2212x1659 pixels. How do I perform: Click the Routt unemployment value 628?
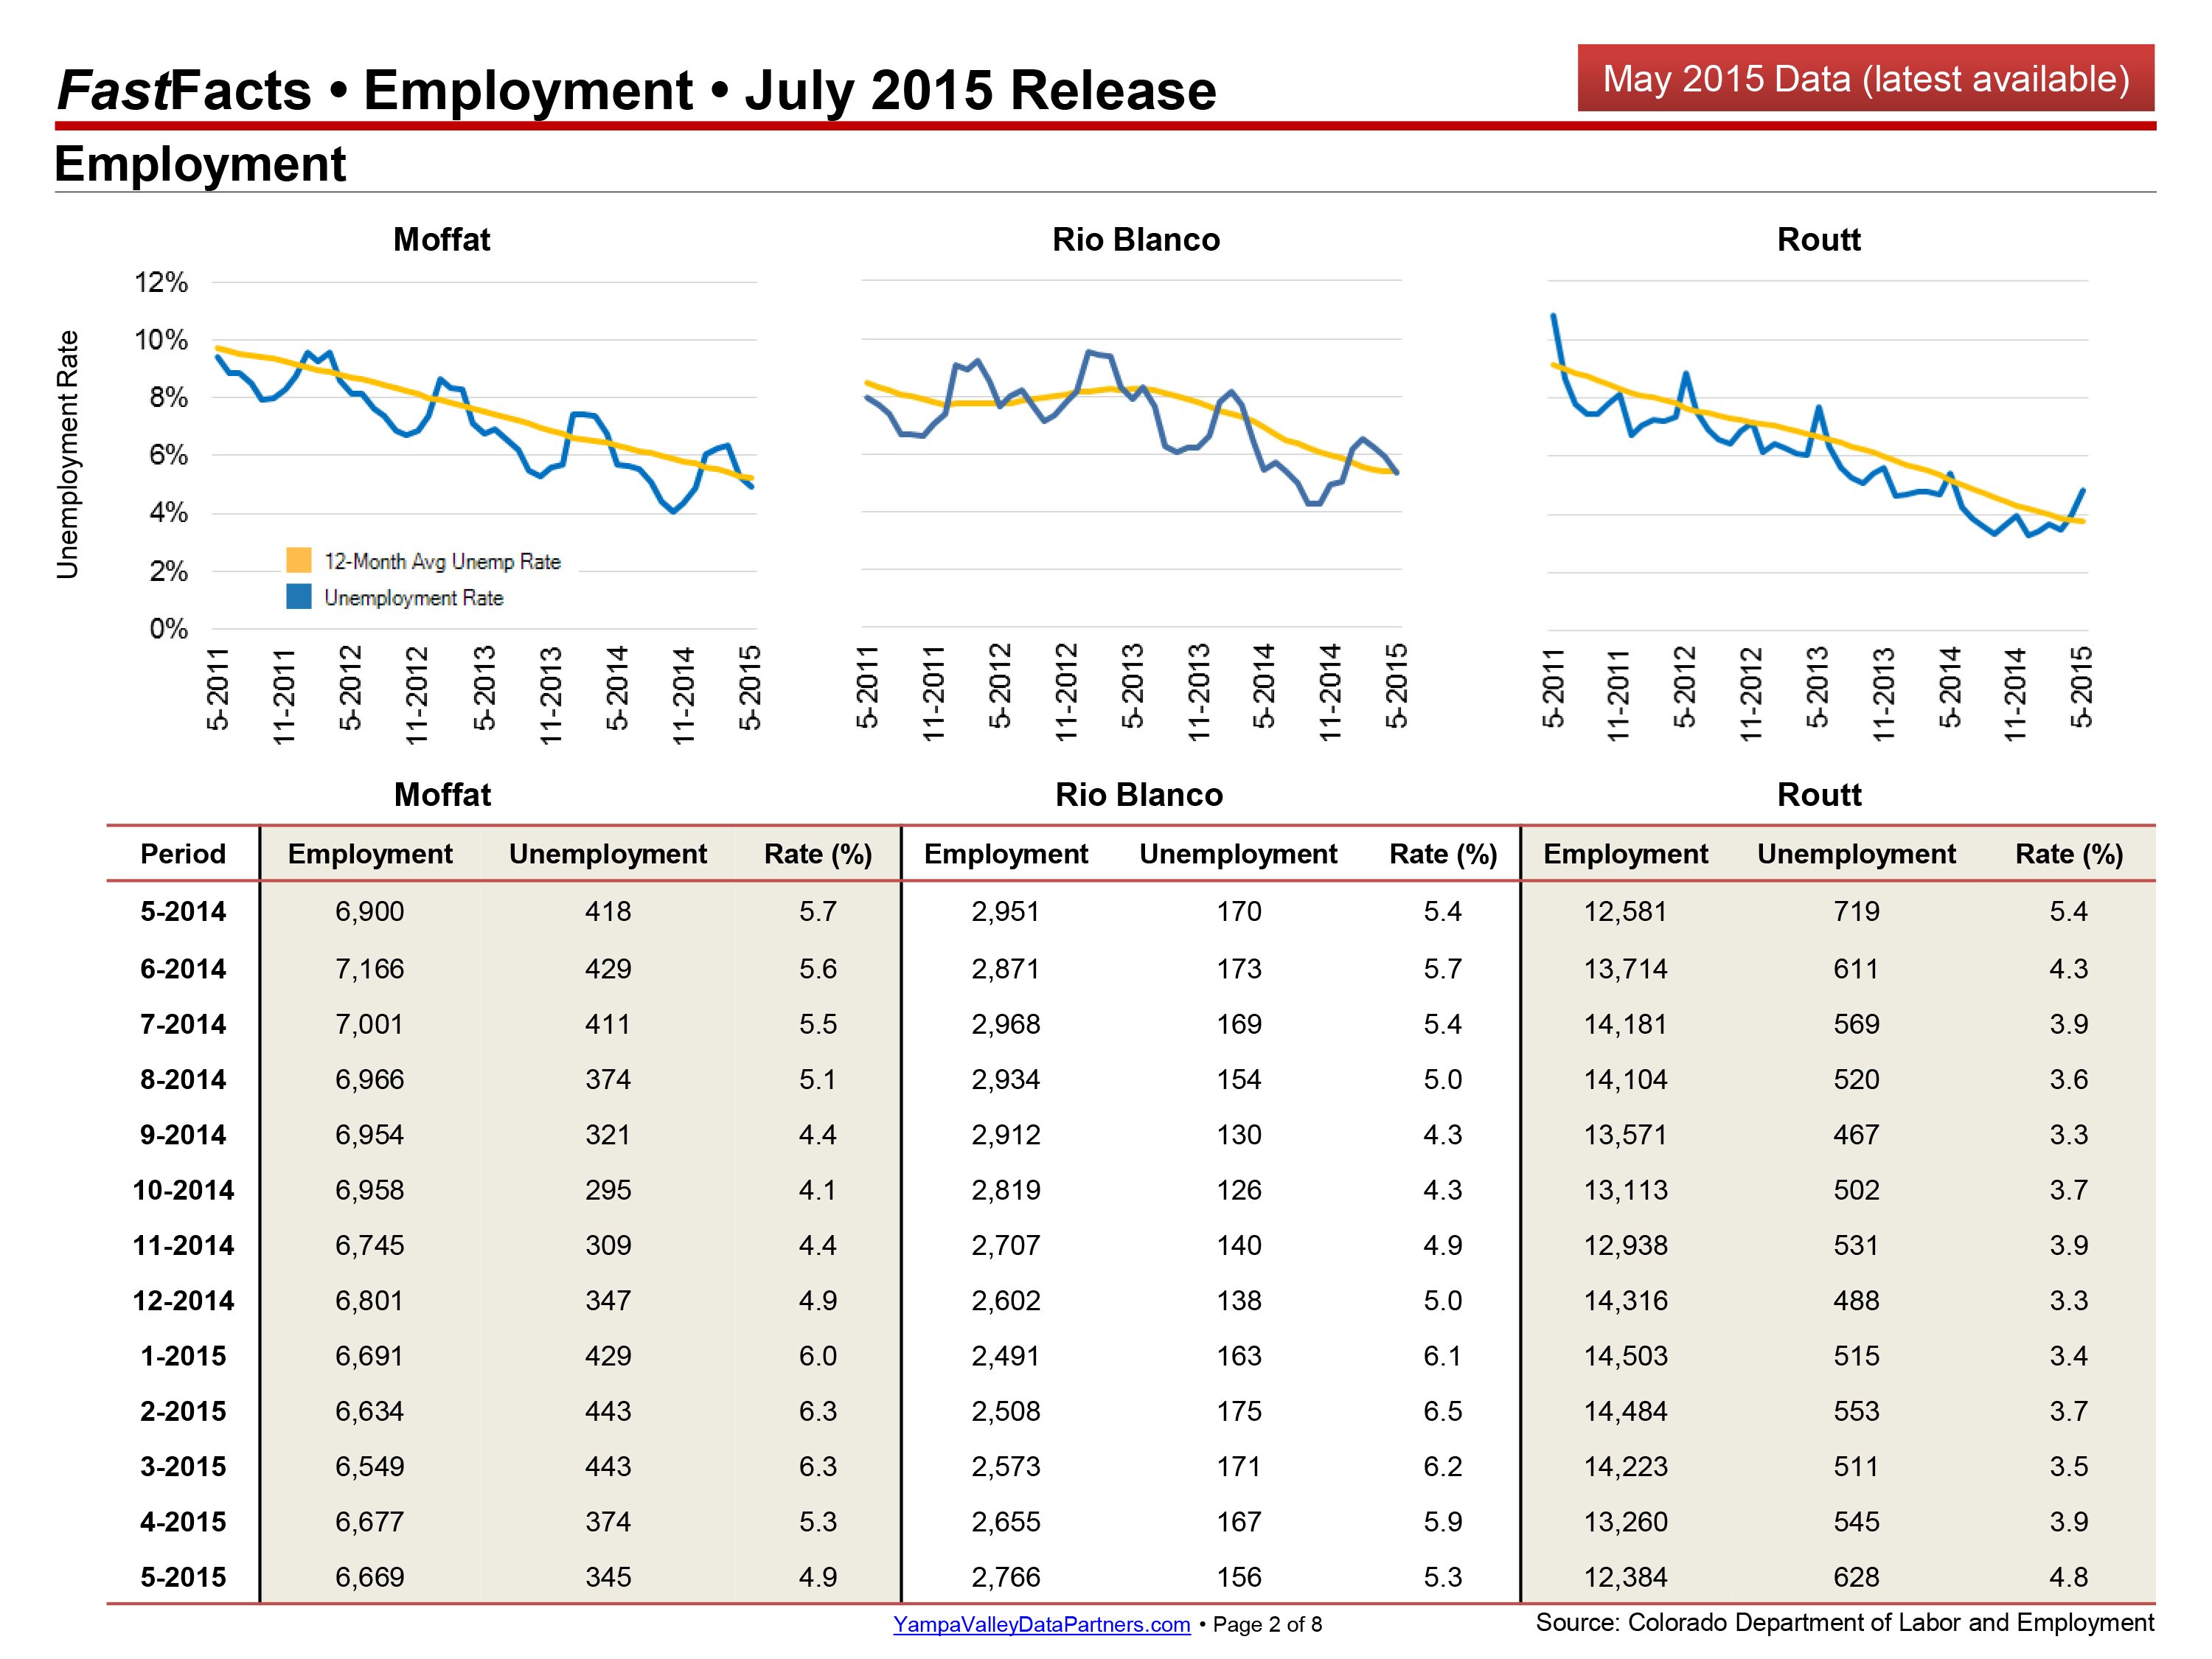(1857, 1577)
